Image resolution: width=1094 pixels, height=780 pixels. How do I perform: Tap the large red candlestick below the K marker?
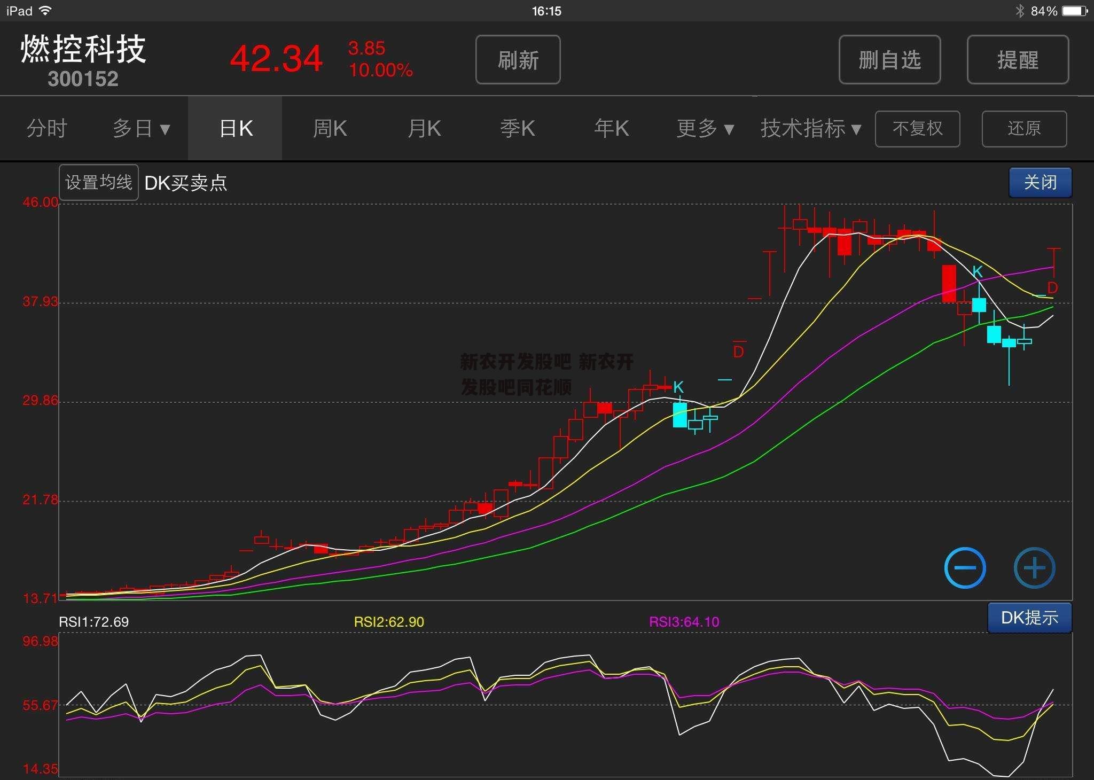point(949,284)
